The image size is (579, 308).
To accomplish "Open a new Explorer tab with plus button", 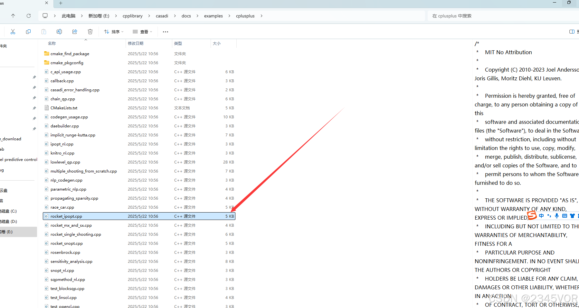I will [x=60, y=4].
